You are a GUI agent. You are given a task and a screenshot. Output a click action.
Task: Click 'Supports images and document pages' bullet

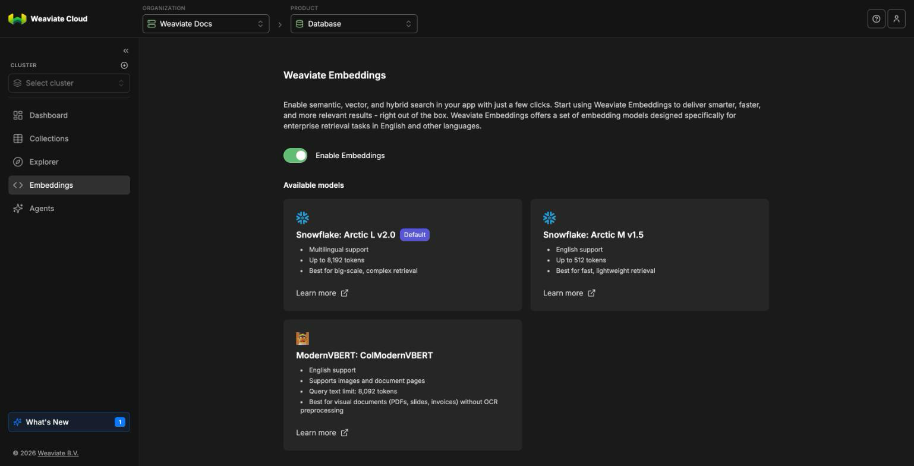367,381
